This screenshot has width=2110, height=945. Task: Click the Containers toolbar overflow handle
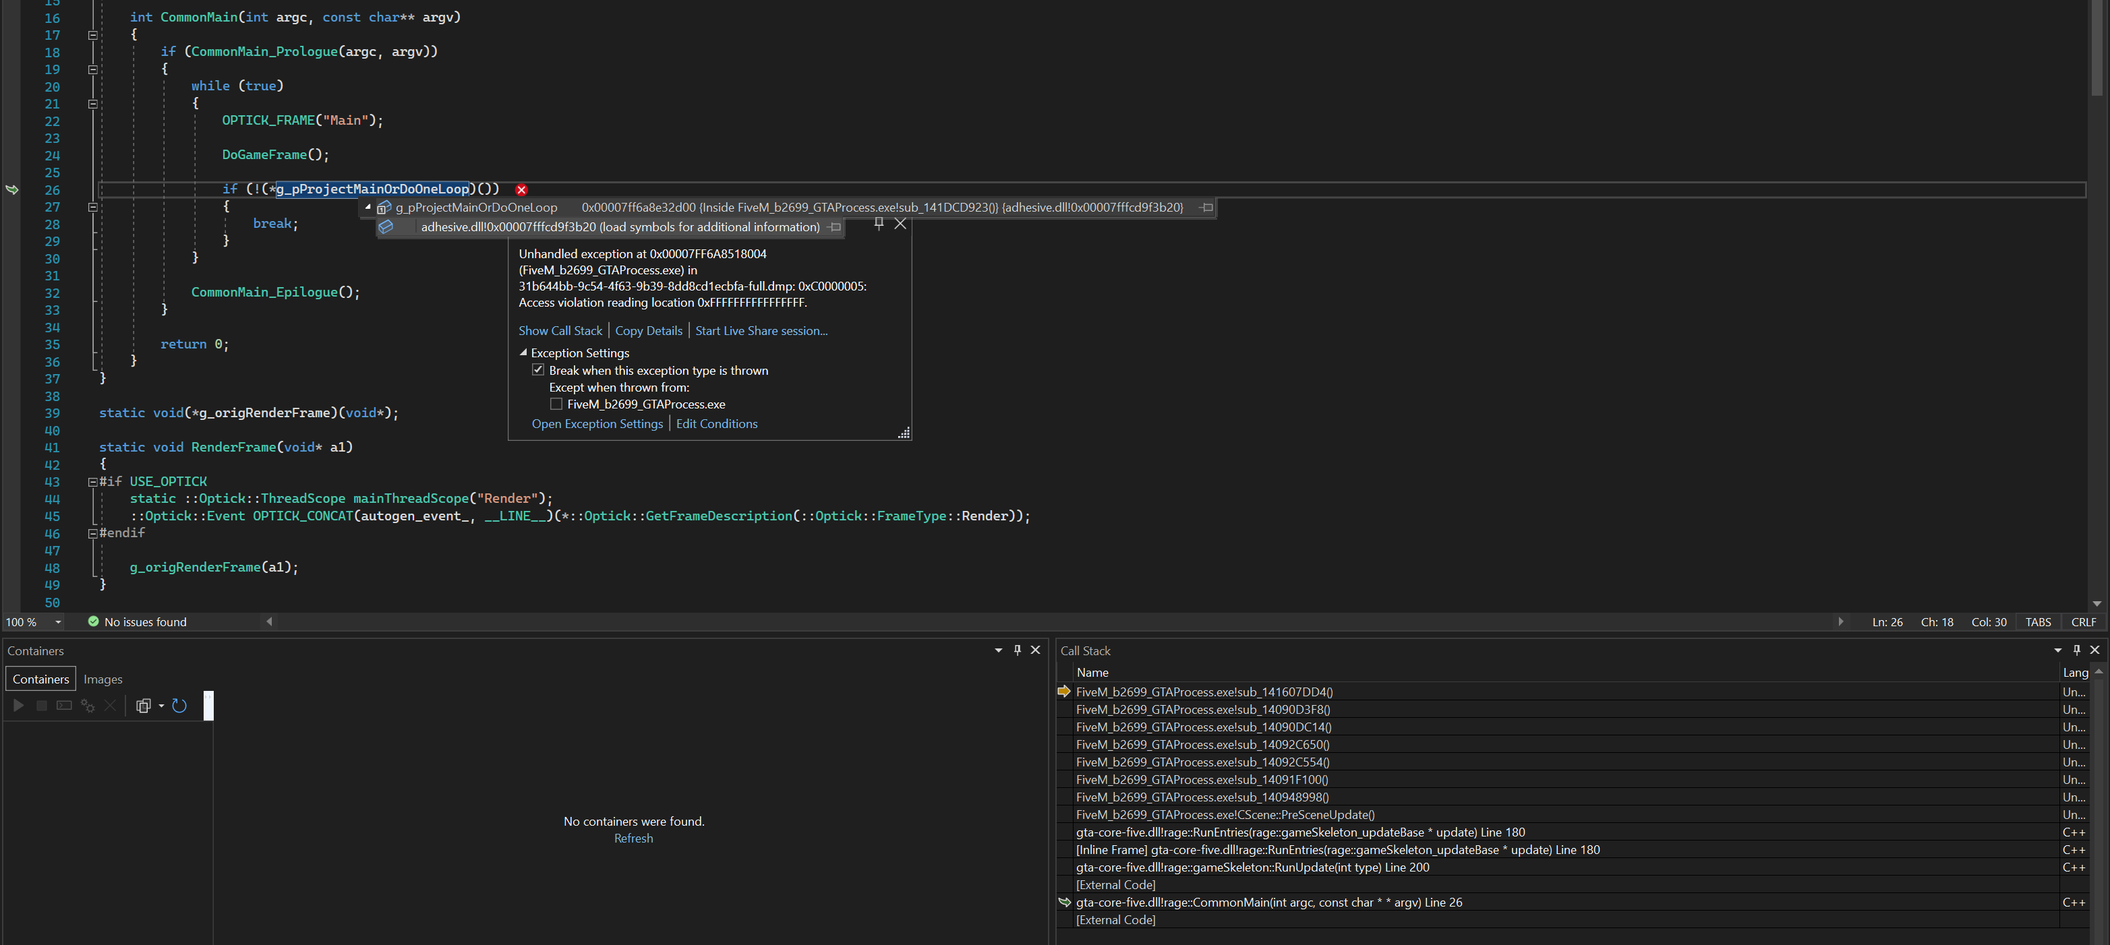(x=209, y=705)
